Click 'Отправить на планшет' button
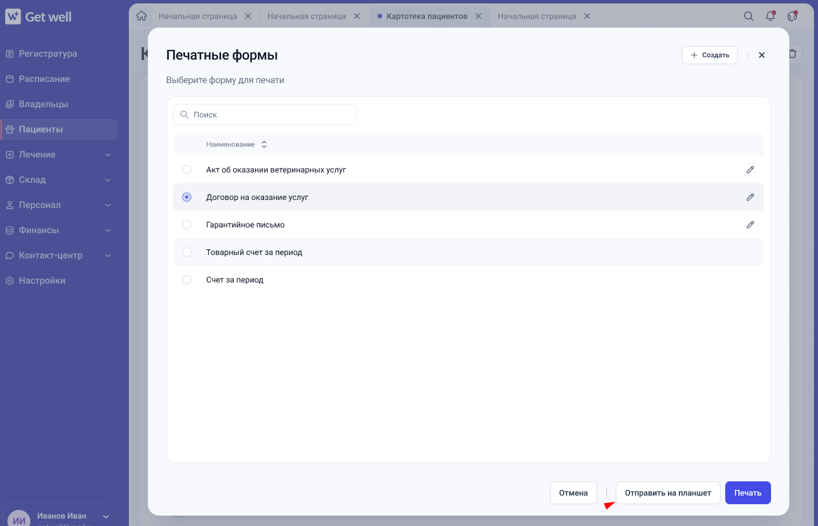The image size is (818, 526). pyautogui.click(x=668, y=493)
